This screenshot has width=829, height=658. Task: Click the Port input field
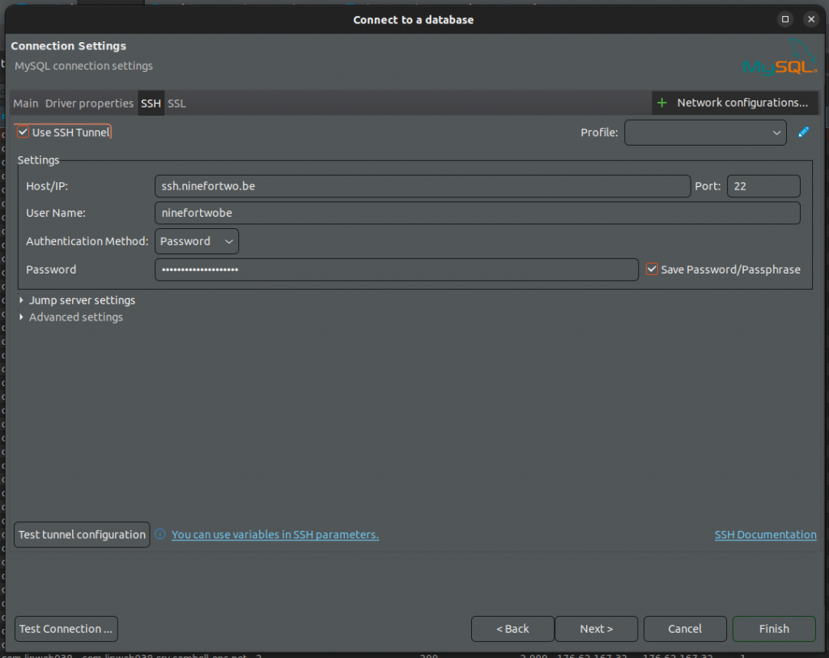coord(763,186)
